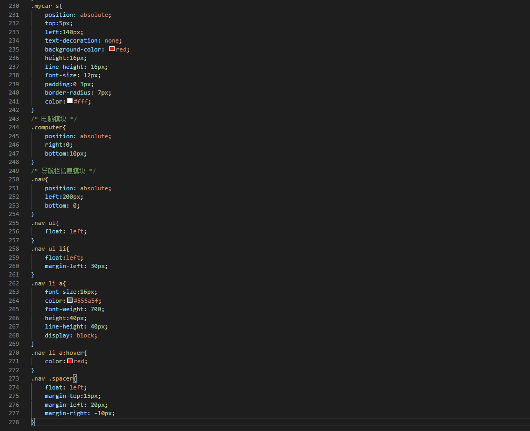The image size is (530, 431).
Task: Click the "right:0;" declaration
Action: click(x=59, y=145)
